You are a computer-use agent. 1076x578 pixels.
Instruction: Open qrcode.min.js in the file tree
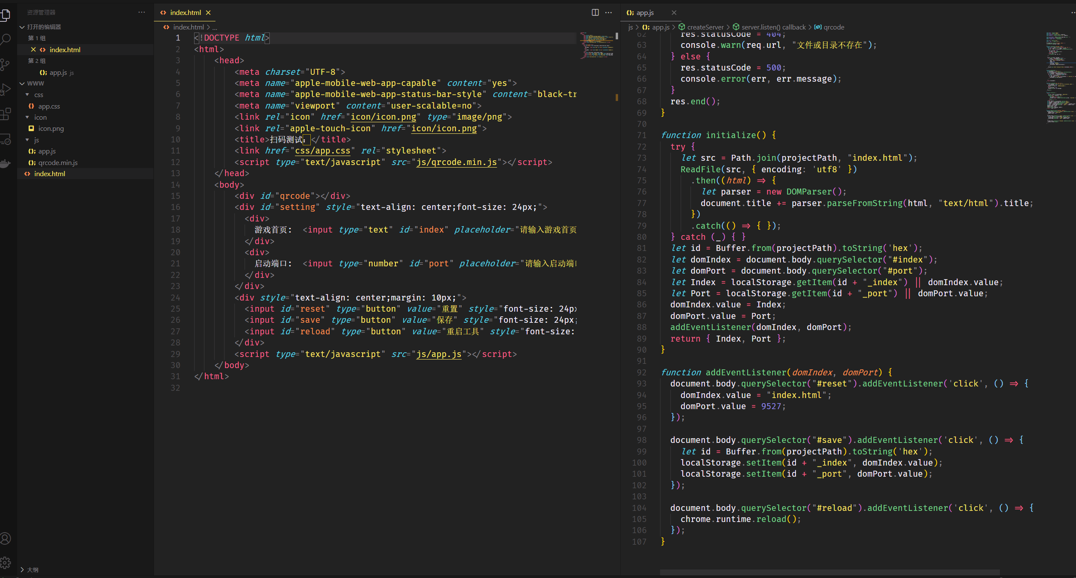coord(58,162)
